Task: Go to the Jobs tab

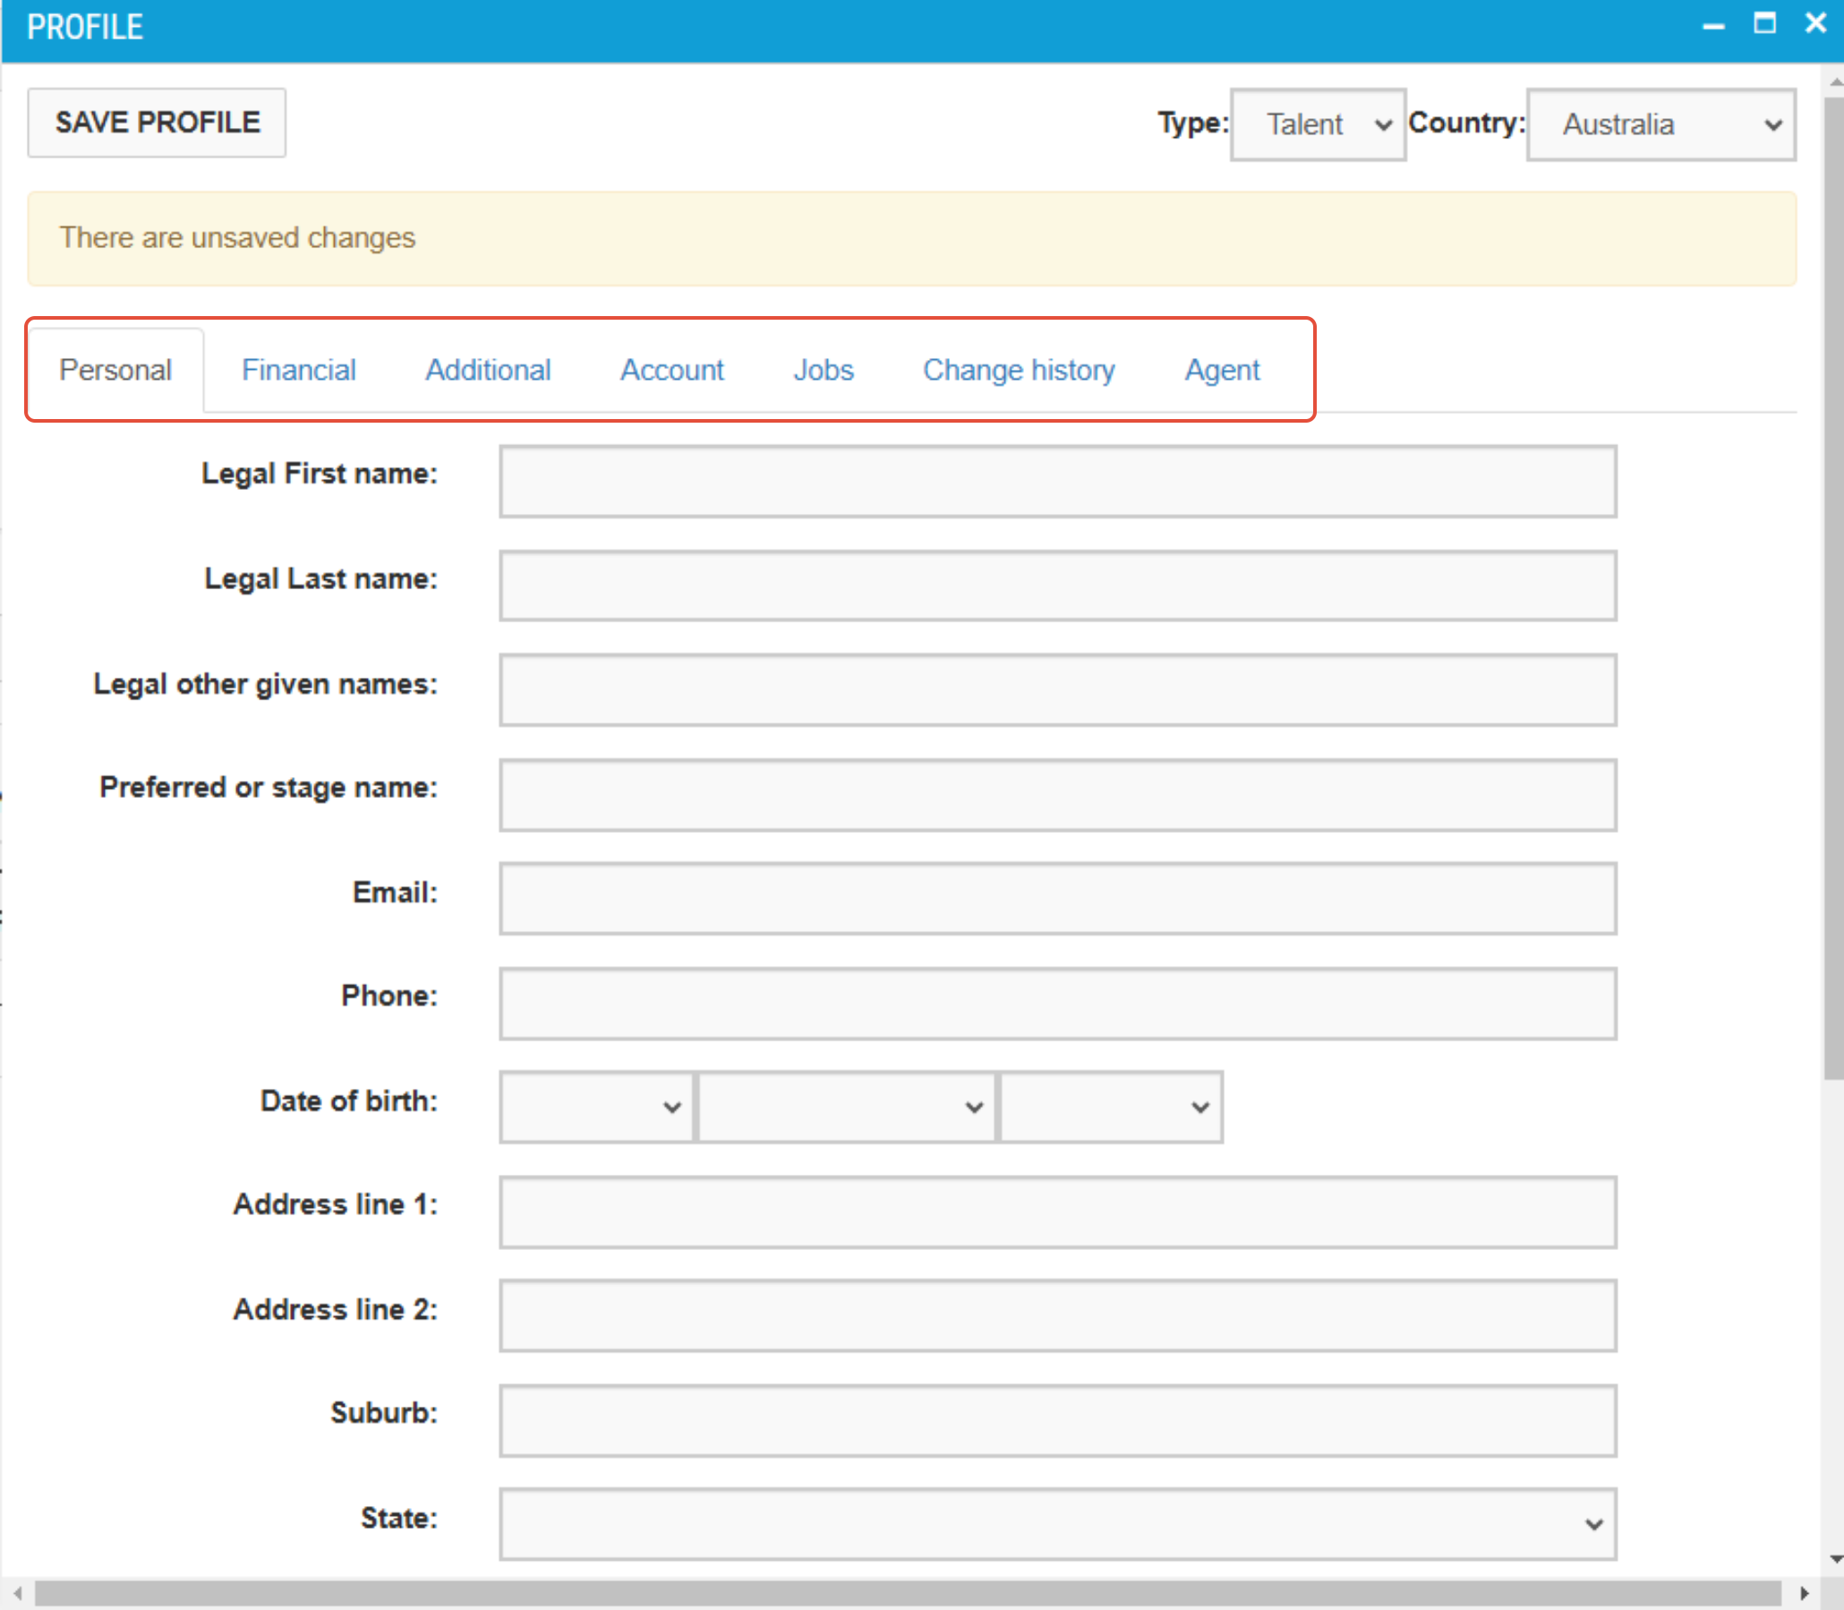Action: click(823, 370)
